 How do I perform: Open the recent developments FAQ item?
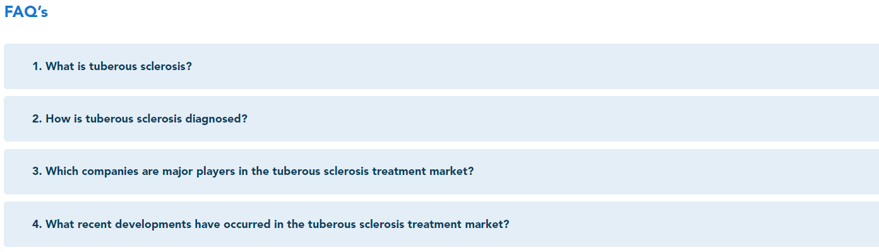441,224
